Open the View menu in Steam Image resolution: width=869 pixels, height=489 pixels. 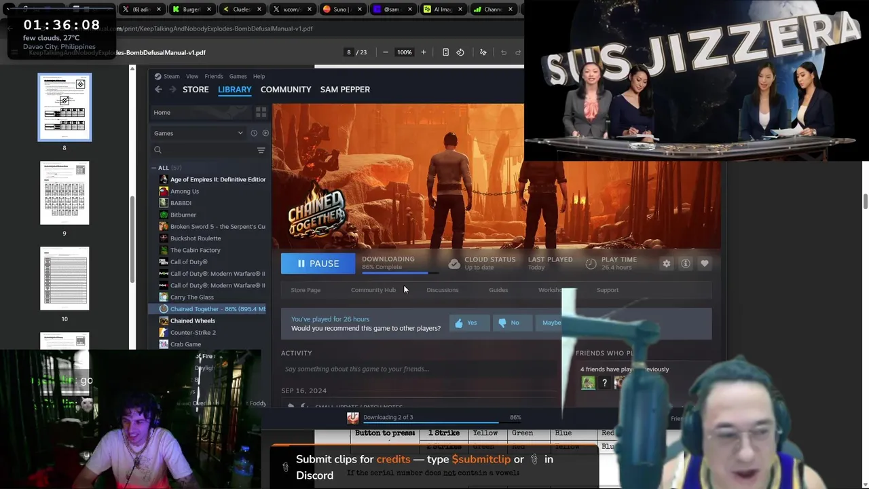click(192, 76)
